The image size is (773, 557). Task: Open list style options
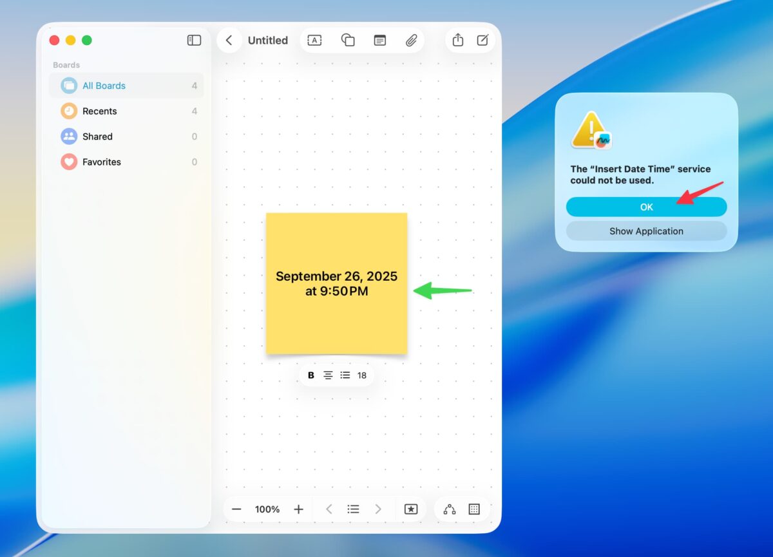pos(345,375)
